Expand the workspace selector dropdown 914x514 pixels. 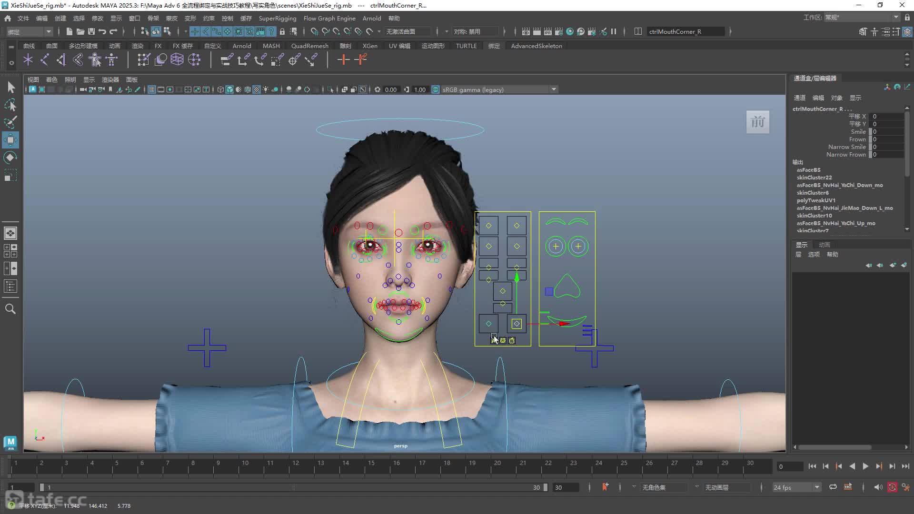(x=862, y=17)
